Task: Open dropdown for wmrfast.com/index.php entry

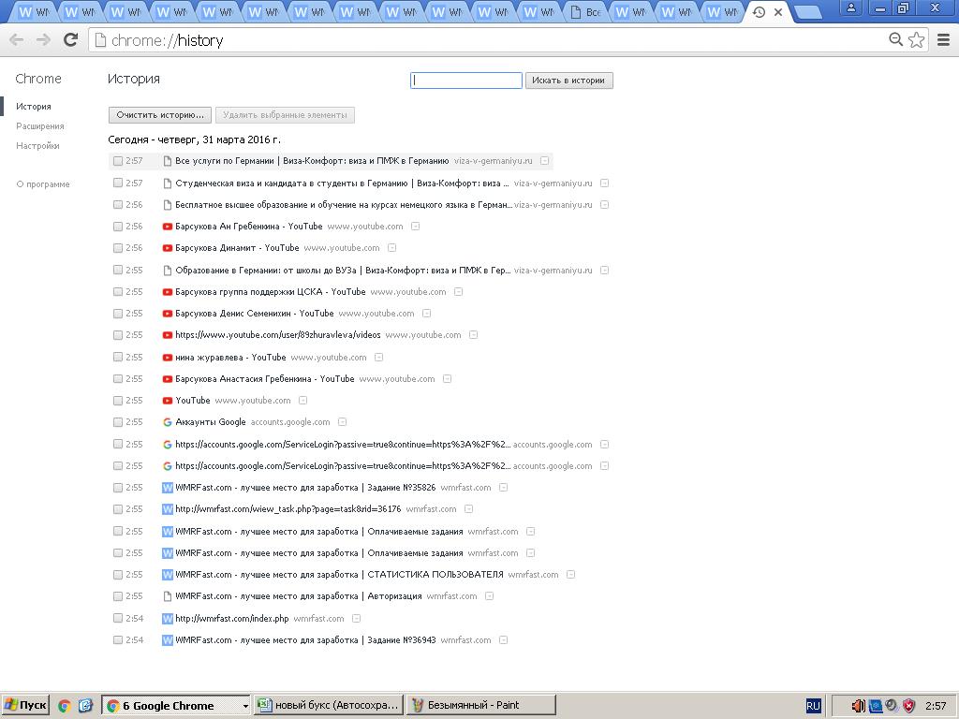Action: pos(357,618)
